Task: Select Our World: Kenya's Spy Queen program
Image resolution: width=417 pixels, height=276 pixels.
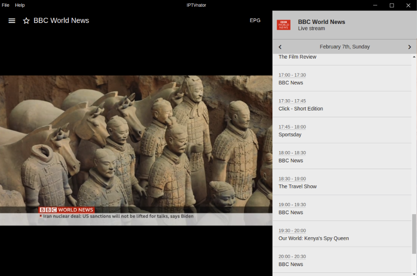Action: pyautogui.click(x=342, y=234)
